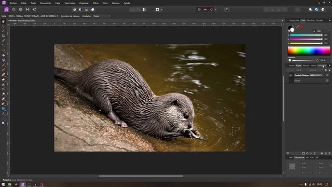Select the Move tool

pyautogui.click(x=3, y=26)
